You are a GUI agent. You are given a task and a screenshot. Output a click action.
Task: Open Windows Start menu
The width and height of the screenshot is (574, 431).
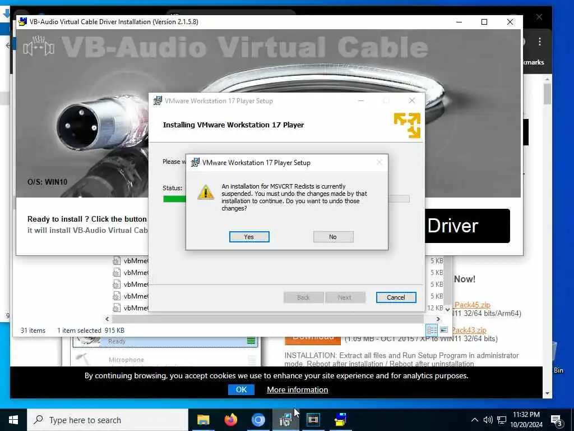tap(13, 420)
